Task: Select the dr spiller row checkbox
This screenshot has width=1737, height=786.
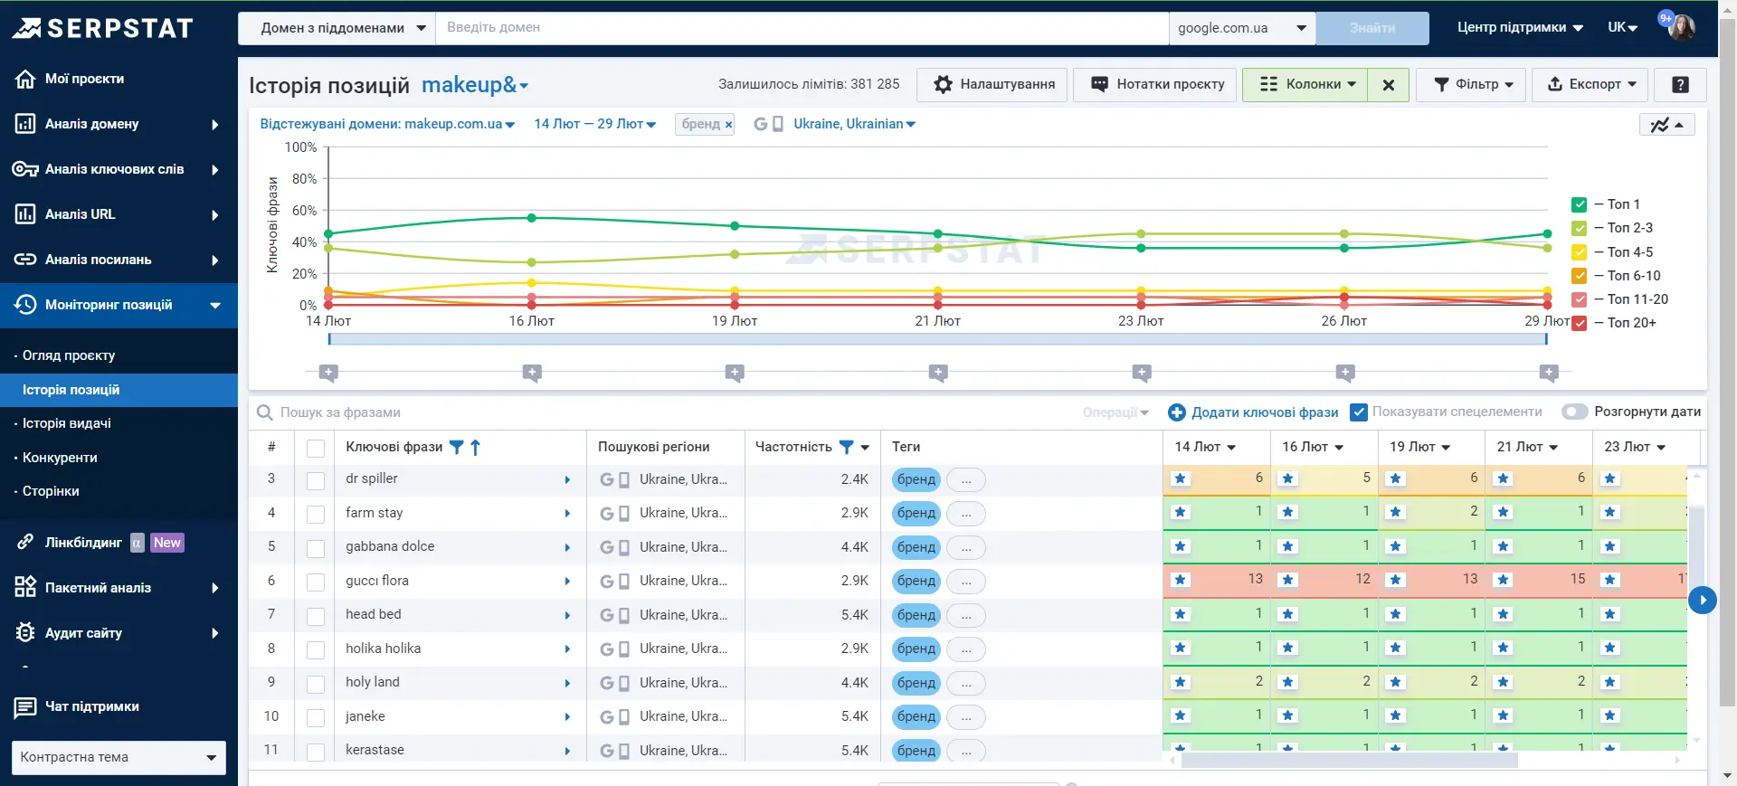Action: (x=316, y=480)
